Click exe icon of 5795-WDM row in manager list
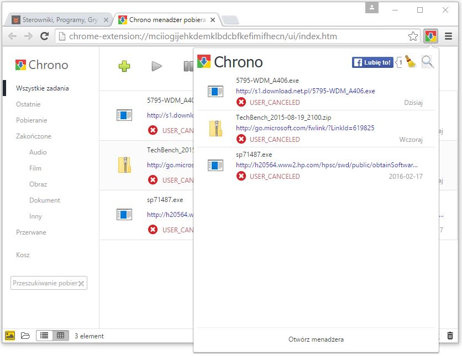 pos(124,115)
